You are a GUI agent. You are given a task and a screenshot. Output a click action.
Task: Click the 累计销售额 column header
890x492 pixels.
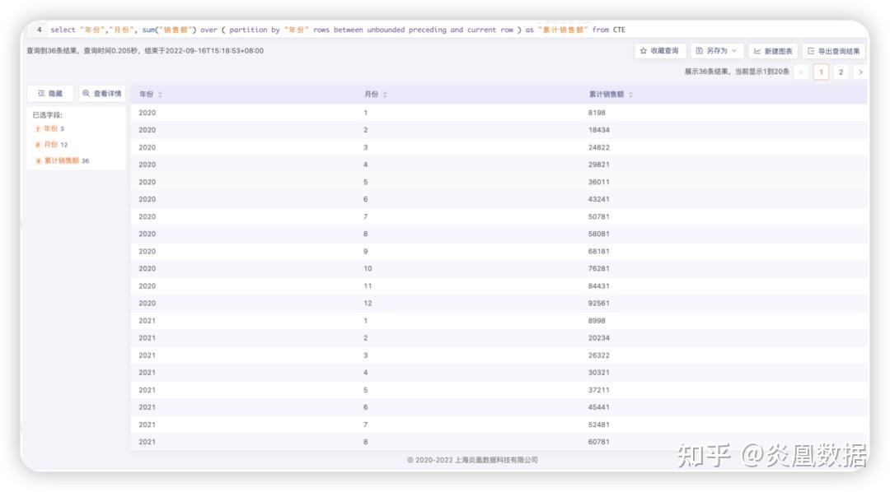tap(607, 95)
